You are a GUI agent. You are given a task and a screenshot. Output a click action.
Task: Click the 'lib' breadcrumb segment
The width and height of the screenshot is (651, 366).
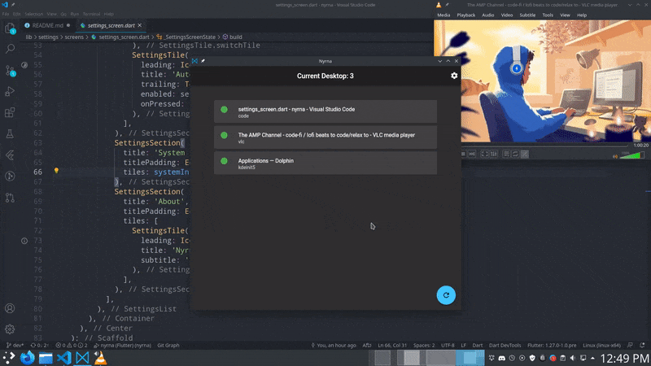(28, 37)
